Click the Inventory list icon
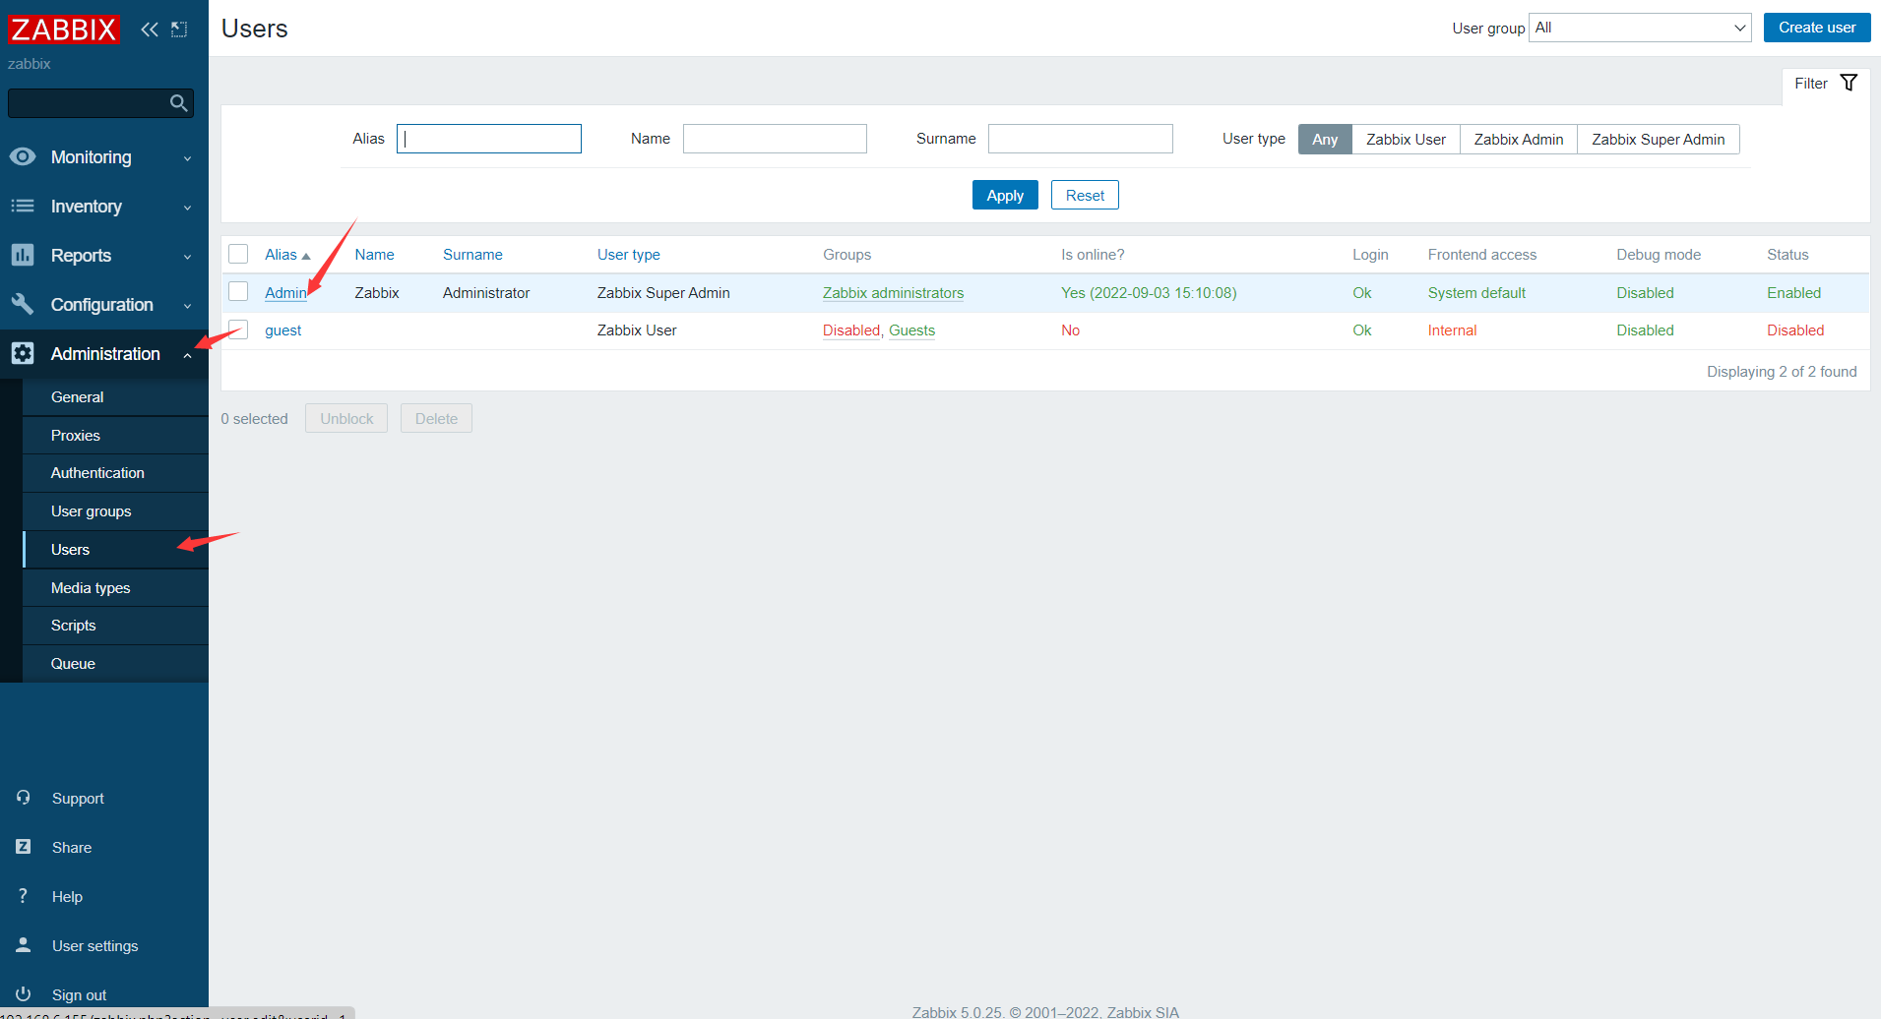This screenshot has width=1881, height=1019. click(23, 206)
